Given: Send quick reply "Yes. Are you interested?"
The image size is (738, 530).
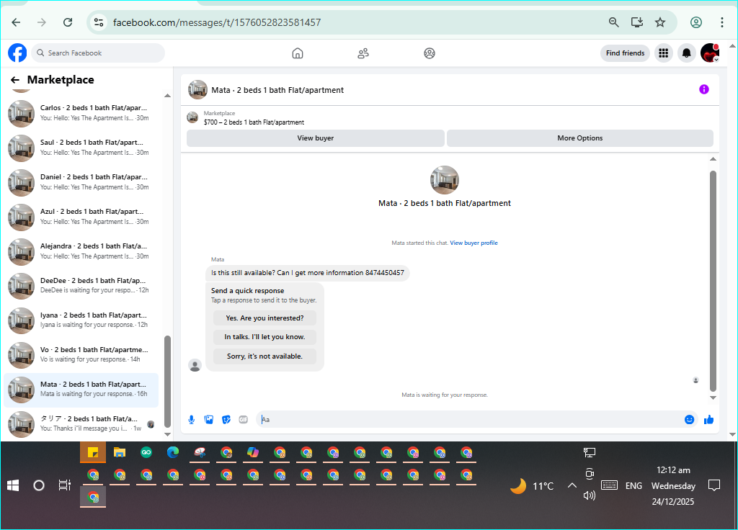Looking at the screenshot, I should click(264, 318).
